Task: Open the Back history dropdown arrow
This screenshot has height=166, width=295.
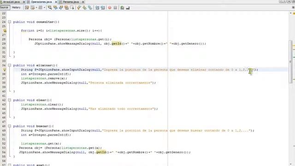Action: pos(36,8)
